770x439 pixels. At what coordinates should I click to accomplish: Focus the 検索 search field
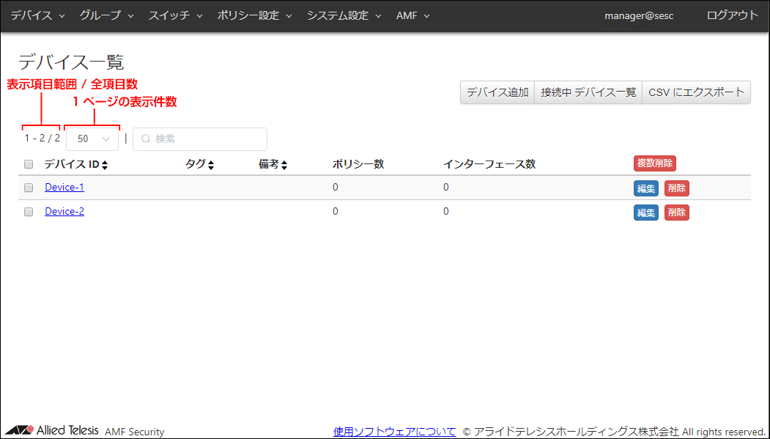pos(200,139)
